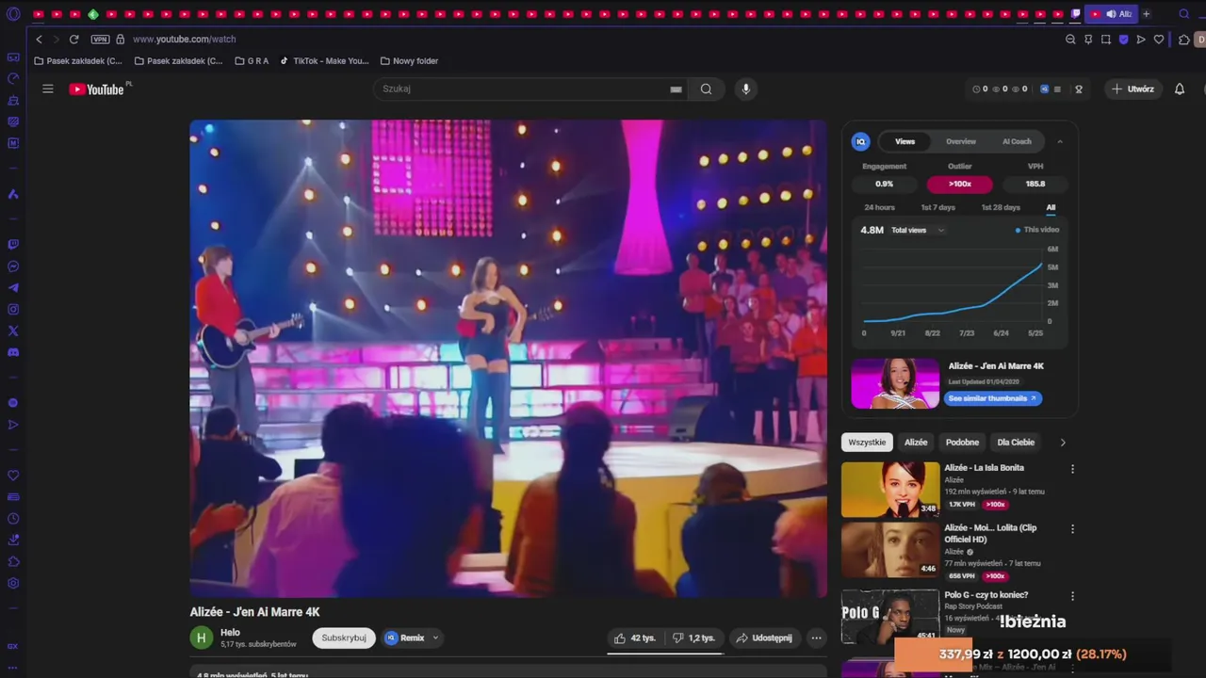Open sidebar Downloads icon

(x=13, y=541)
